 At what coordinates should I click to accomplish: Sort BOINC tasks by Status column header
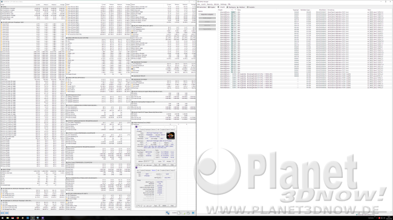click(239, 10)
